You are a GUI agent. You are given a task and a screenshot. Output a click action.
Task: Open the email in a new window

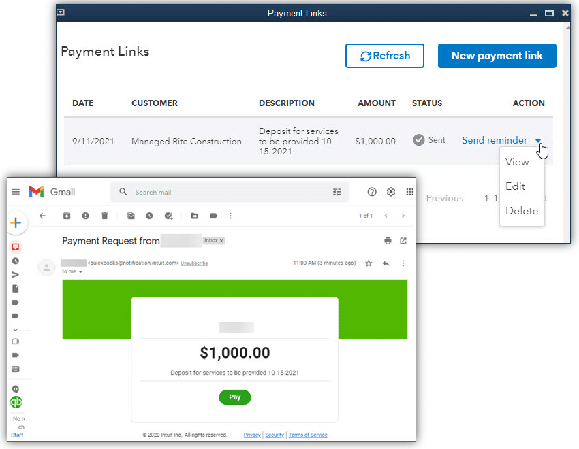click(x=403, y=241)
